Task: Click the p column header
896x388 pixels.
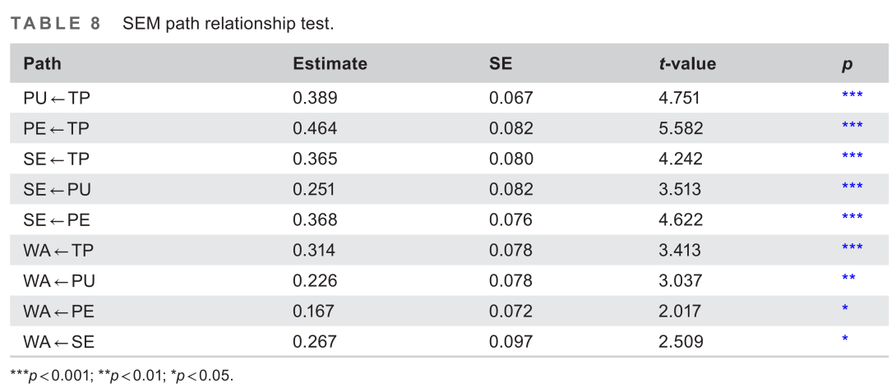Action: click(x=847, y=64)
